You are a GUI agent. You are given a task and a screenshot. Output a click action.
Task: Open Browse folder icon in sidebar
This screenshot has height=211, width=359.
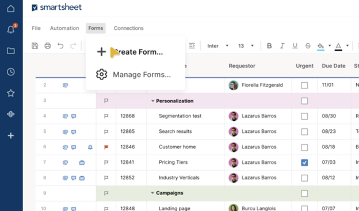pyautogui.click(x=11, y=51)
